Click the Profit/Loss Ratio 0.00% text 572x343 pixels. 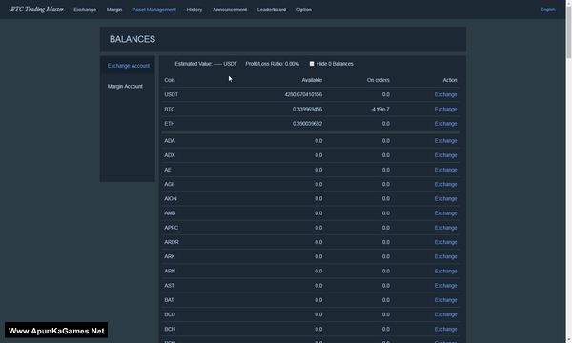pyautogui.click(x=272, y=64)
